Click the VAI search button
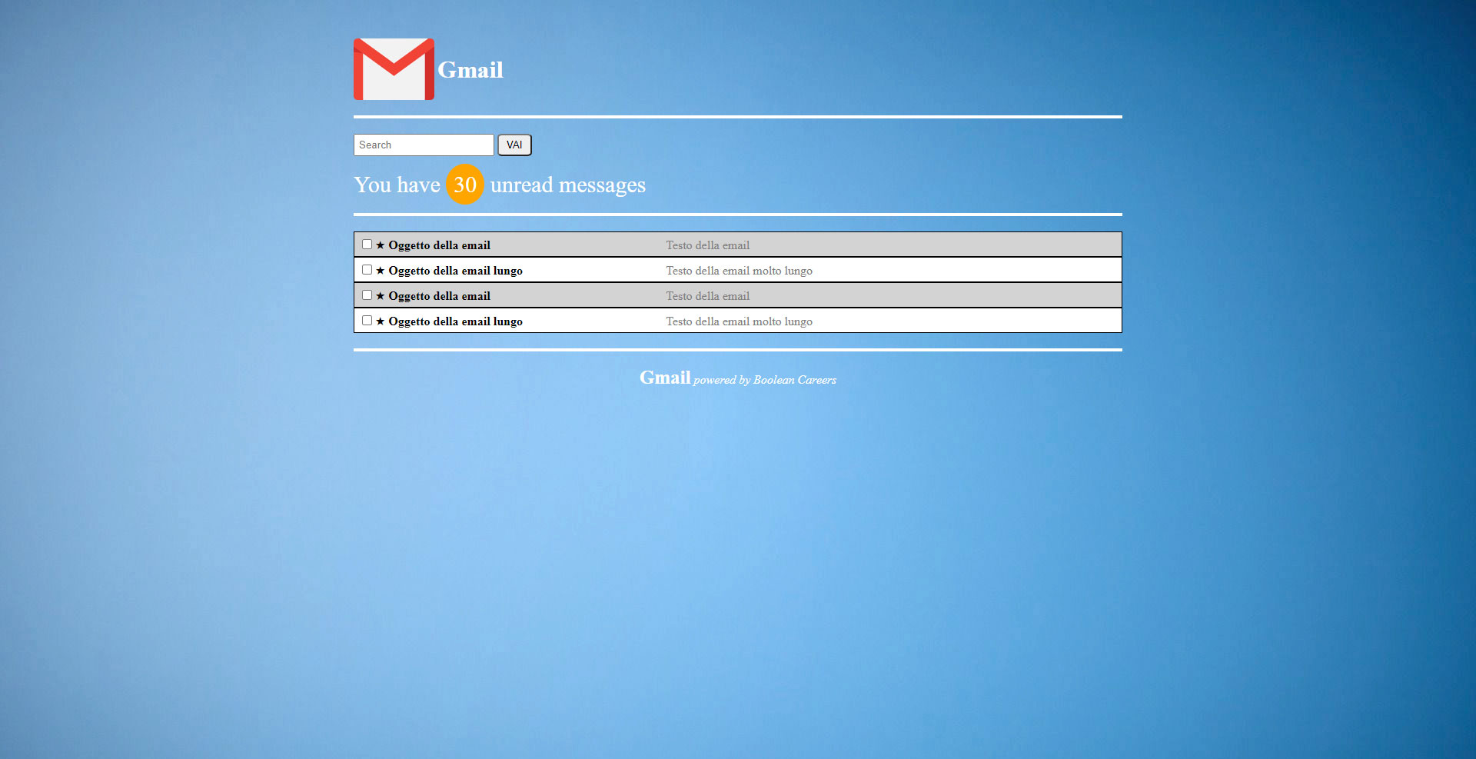This screenshot has width=1476, height=759. [514, 145]
